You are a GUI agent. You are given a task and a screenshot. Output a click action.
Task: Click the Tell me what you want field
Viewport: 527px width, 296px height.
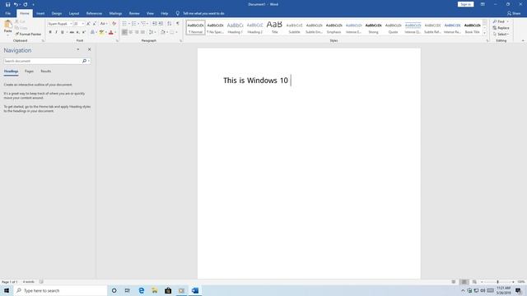pos(203,13)
